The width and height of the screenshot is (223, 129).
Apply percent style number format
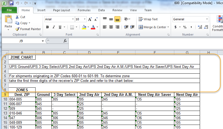tap(185, 27)
